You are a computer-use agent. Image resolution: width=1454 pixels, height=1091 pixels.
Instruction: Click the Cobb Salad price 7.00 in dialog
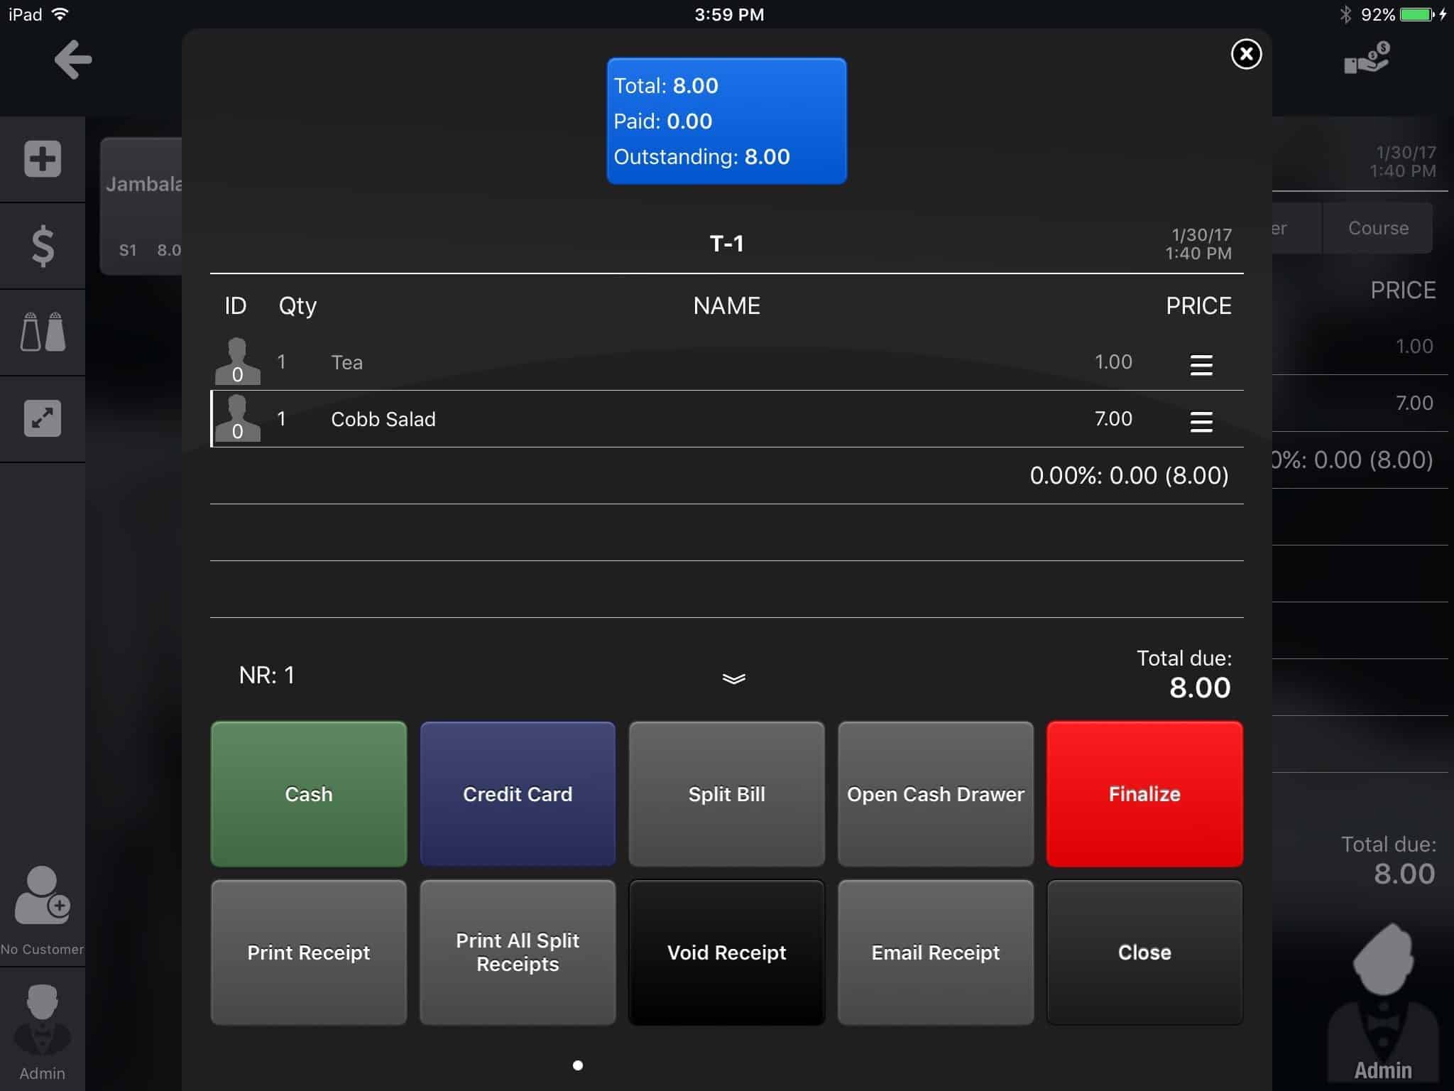pyautogui.click(x=1113, y=418)
